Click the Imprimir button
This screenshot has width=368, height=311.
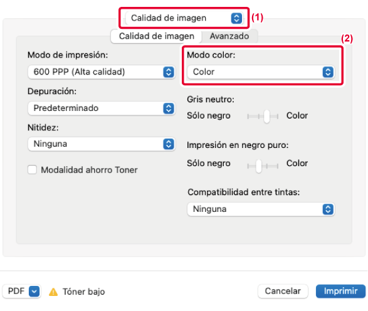[x=340, y=292]
